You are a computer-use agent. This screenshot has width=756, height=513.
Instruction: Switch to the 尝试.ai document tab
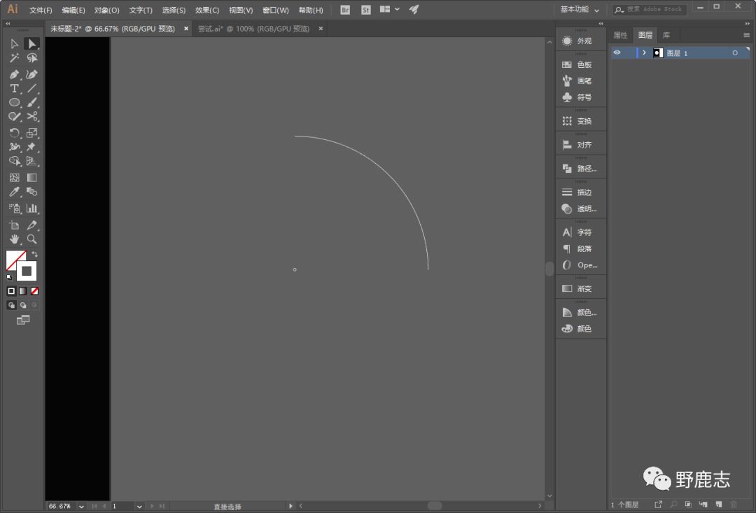point(253,29)
